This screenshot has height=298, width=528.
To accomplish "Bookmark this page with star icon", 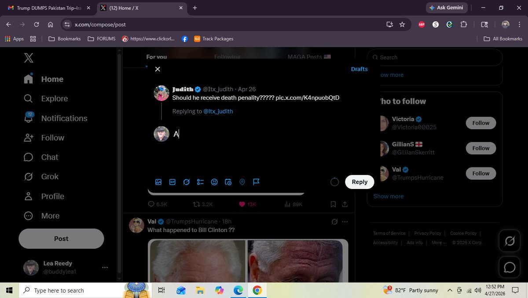I will pos(402,25).
